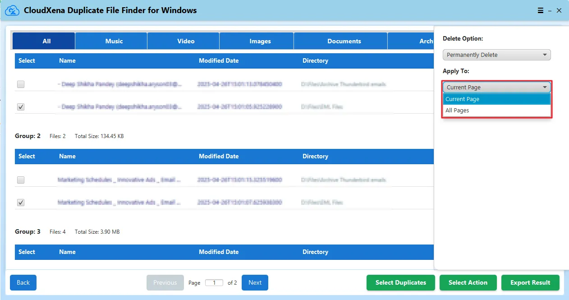This screenshot has height=300, width=569.
Task: Uncheck the second Marketing Schedules file checkbox
Action: point(21,203)
